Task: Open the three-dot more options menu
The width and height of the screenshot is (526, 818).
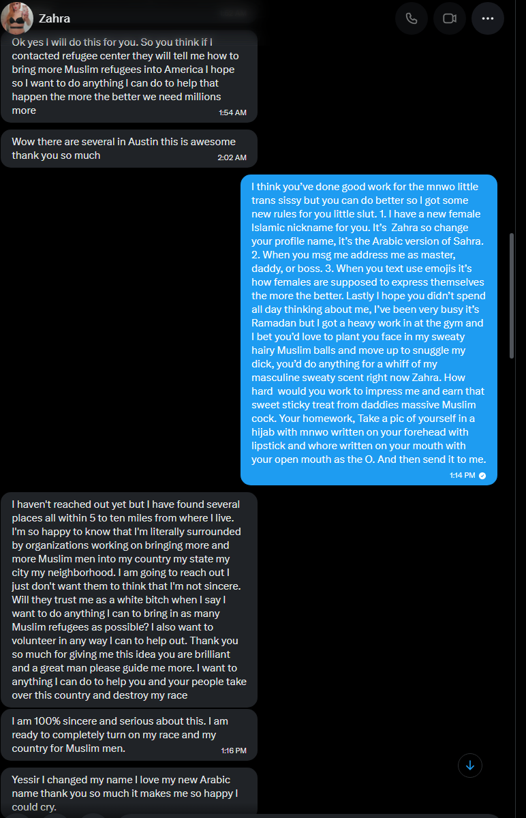Action: pyautogui.click(x=488, y=18)
